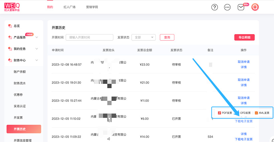Image resolution: width=274 pixels, height=142 pixels.
Task: Open 优惠券 in the sidebar
Action: (x=18, y=95)
